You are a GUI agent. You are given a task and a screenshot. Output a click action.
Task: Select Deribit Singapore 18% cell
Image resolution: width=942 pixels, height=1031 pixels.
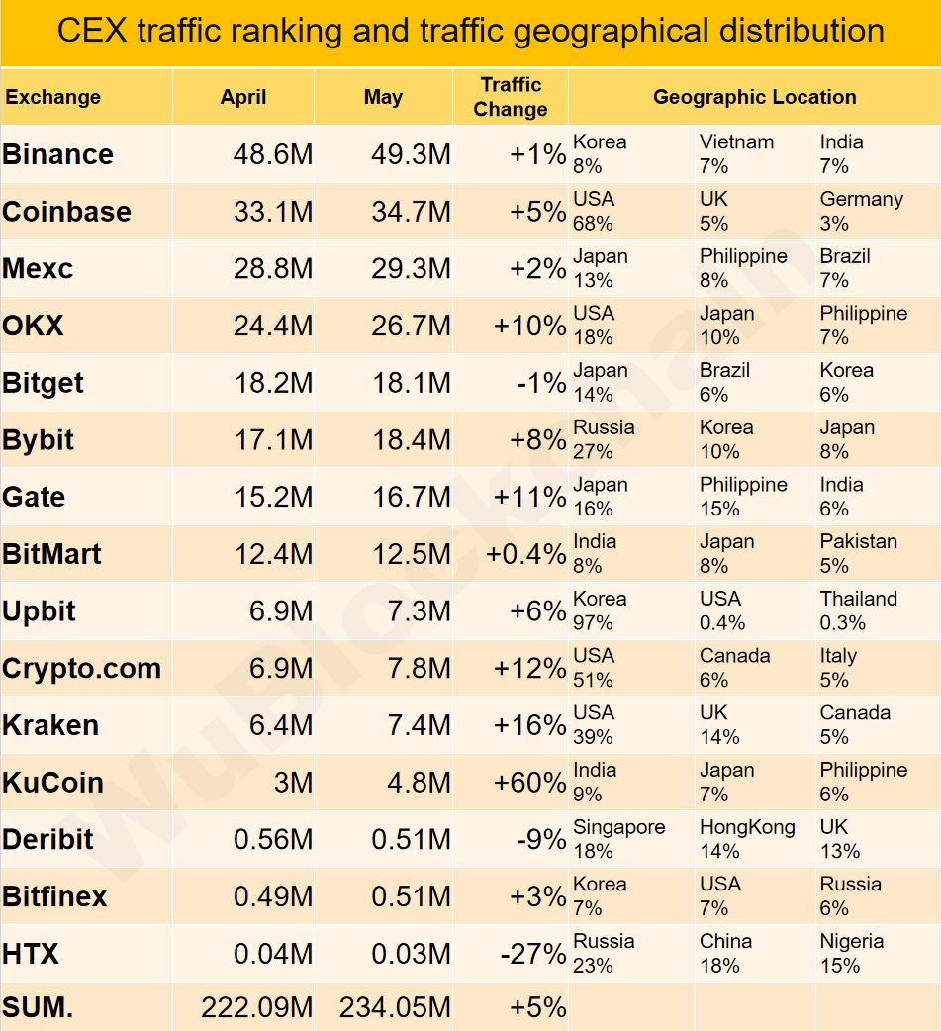[631, 839]
